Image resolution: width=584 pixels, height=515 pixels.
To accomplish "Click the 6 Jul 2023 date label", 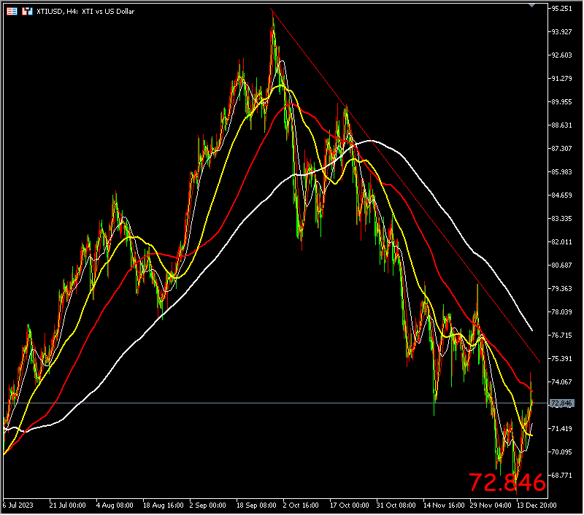I will [x=18, y=506].
